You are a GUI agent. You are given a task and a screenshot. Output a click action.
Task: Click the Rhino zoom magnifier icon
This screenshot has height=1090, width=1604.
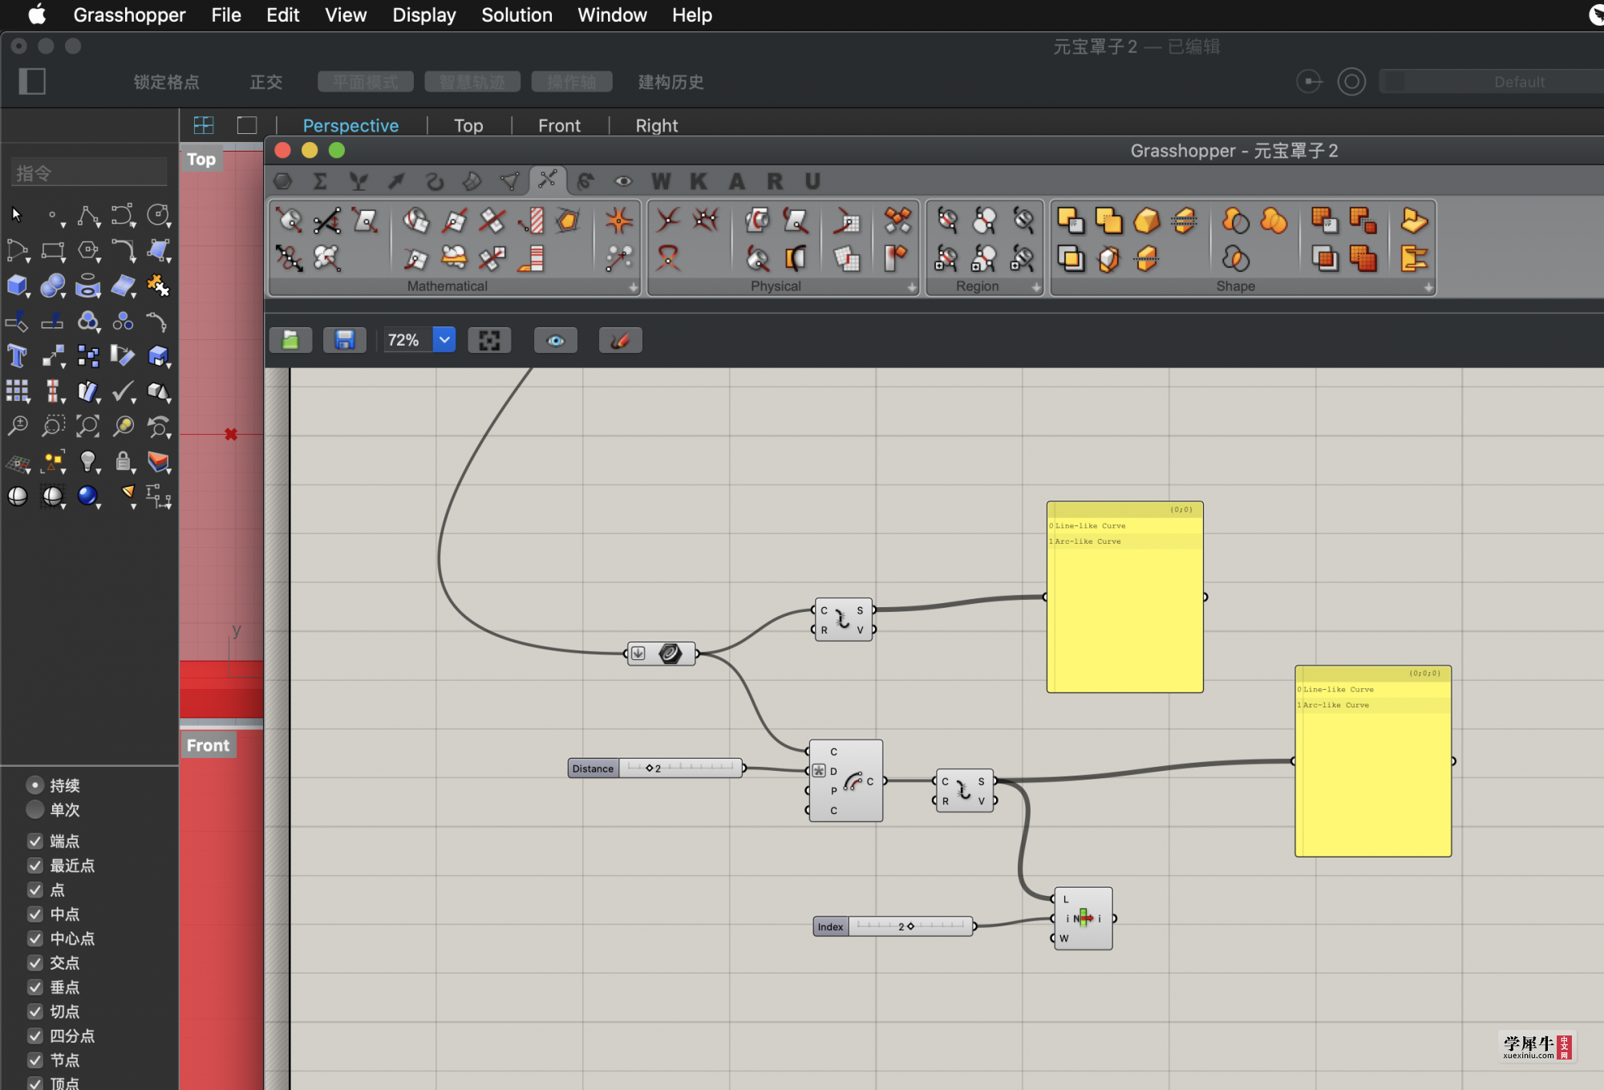click(x=17, y=426)
